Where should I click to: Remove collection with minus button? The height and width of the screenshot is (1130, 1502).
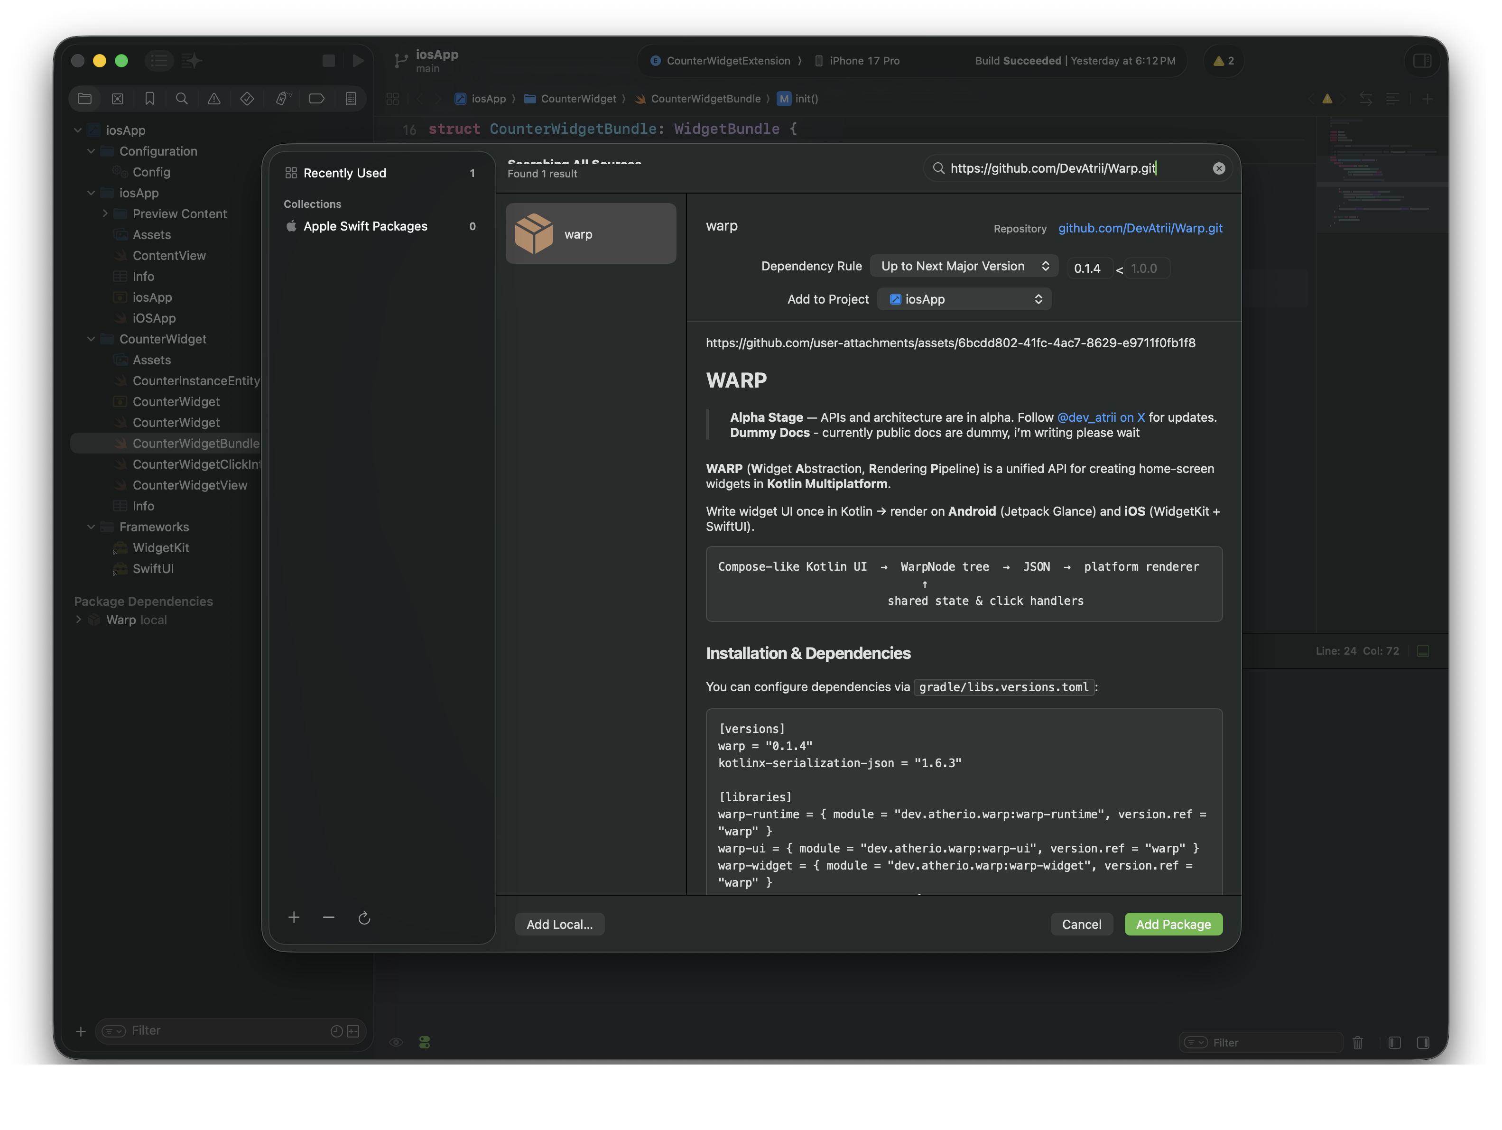point(329,917)
